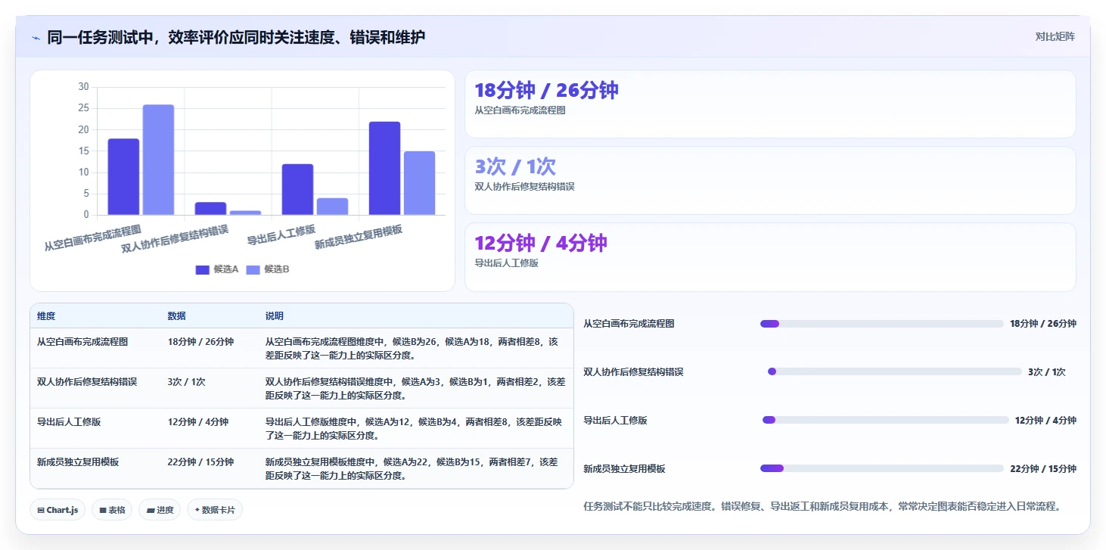Click the 说明 table column header
This screenshot has width=1106, height=550.
point(275,315)
